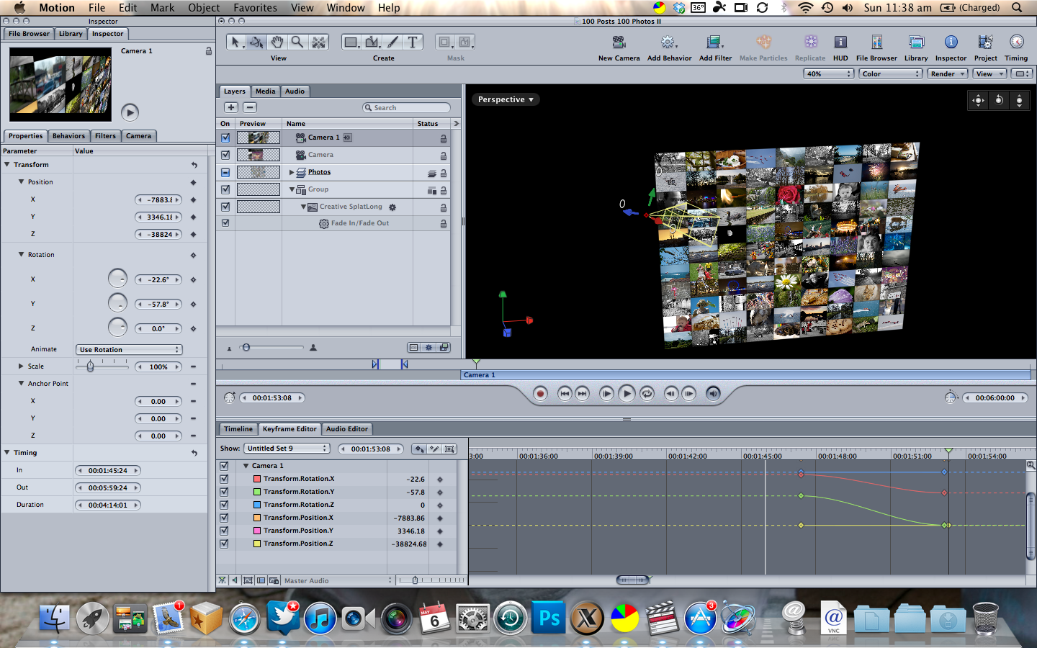
Task: Open the Animate Use Rotation dropdown
Action: pos(129,350)
